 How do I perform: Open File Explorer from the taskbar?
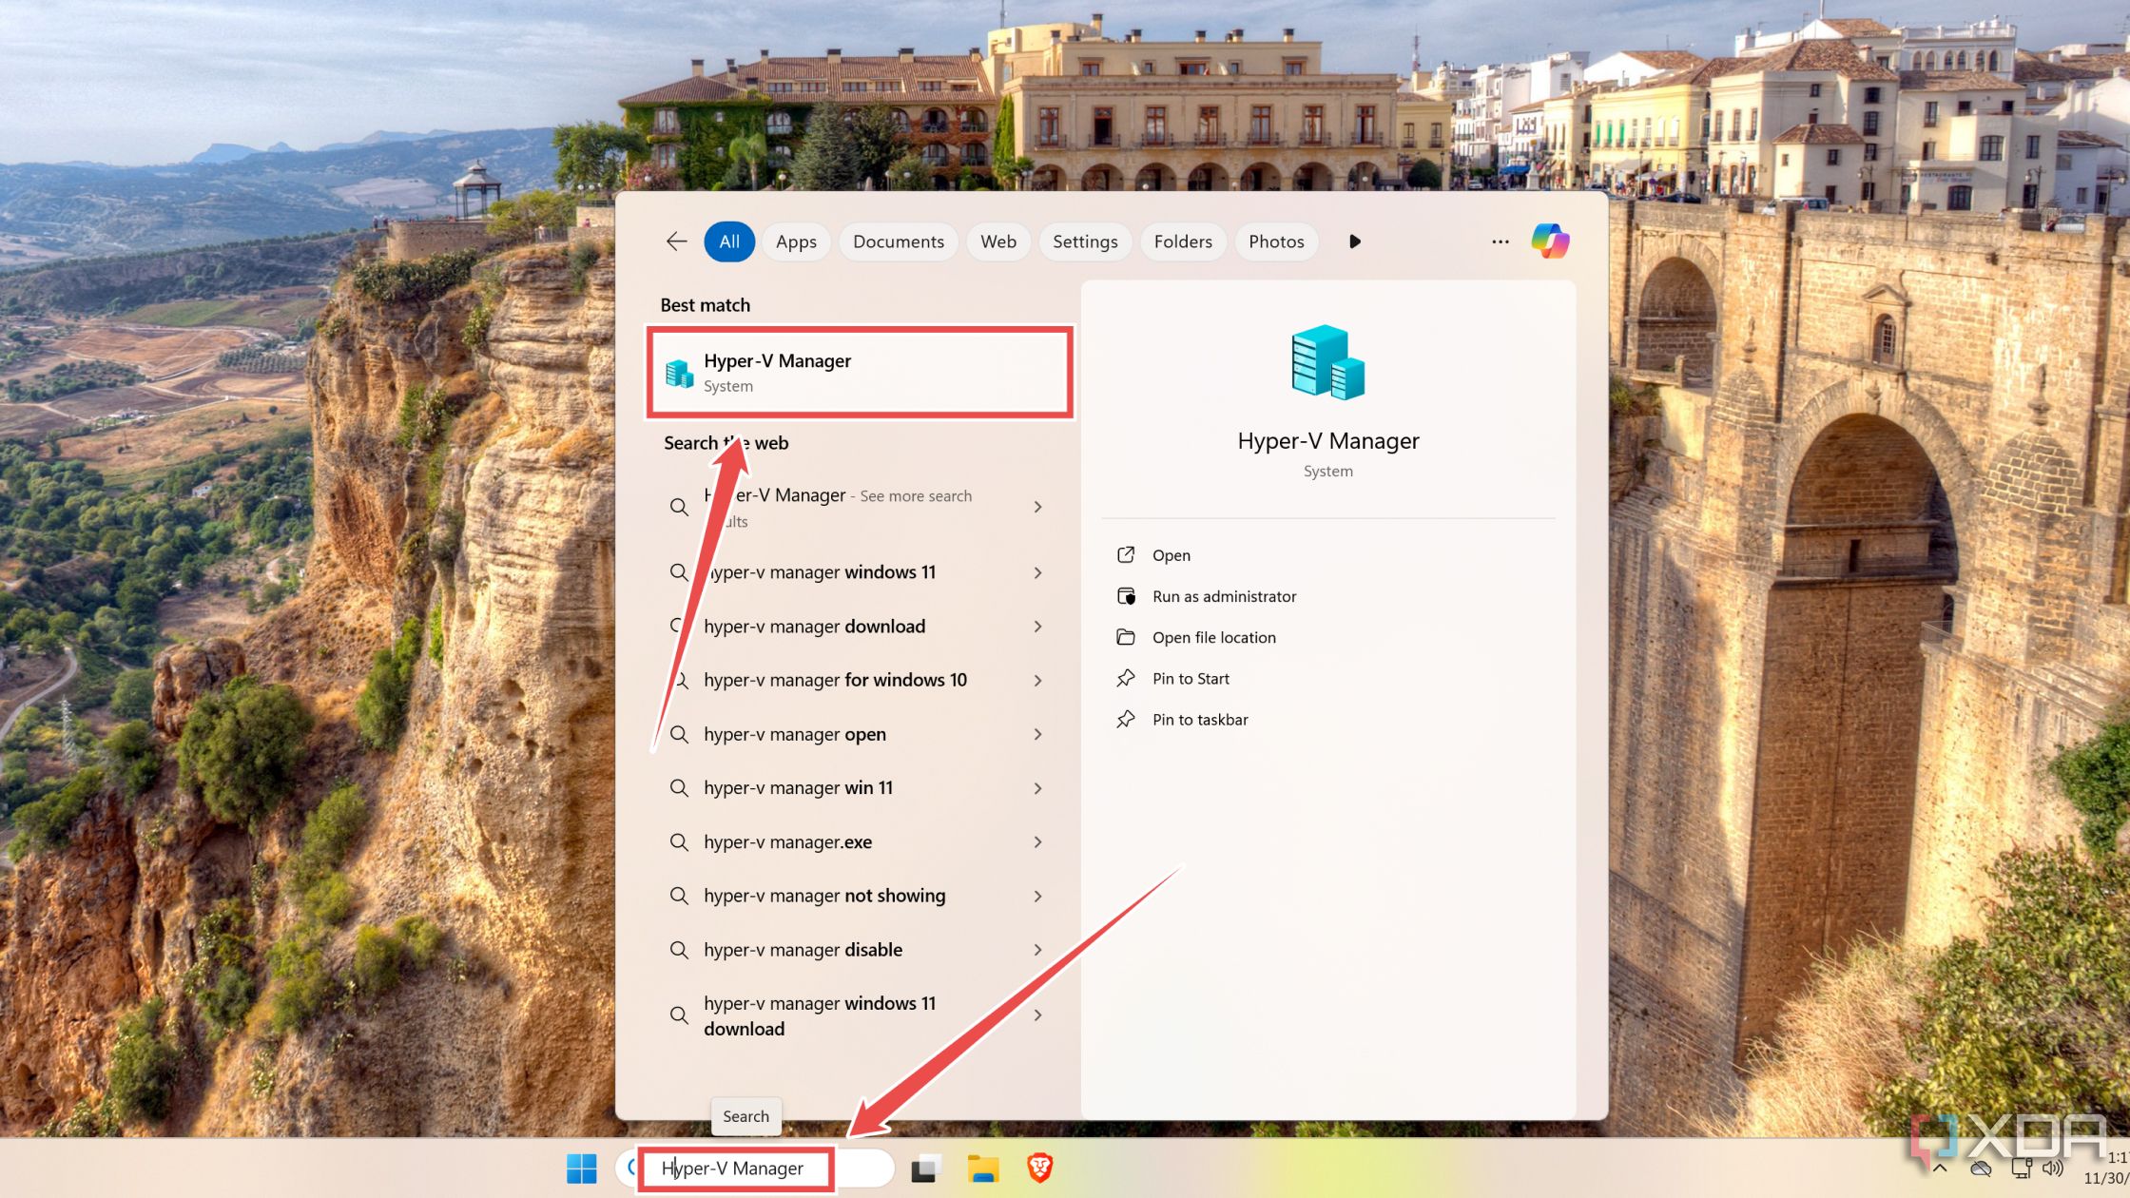(983, 1169)
